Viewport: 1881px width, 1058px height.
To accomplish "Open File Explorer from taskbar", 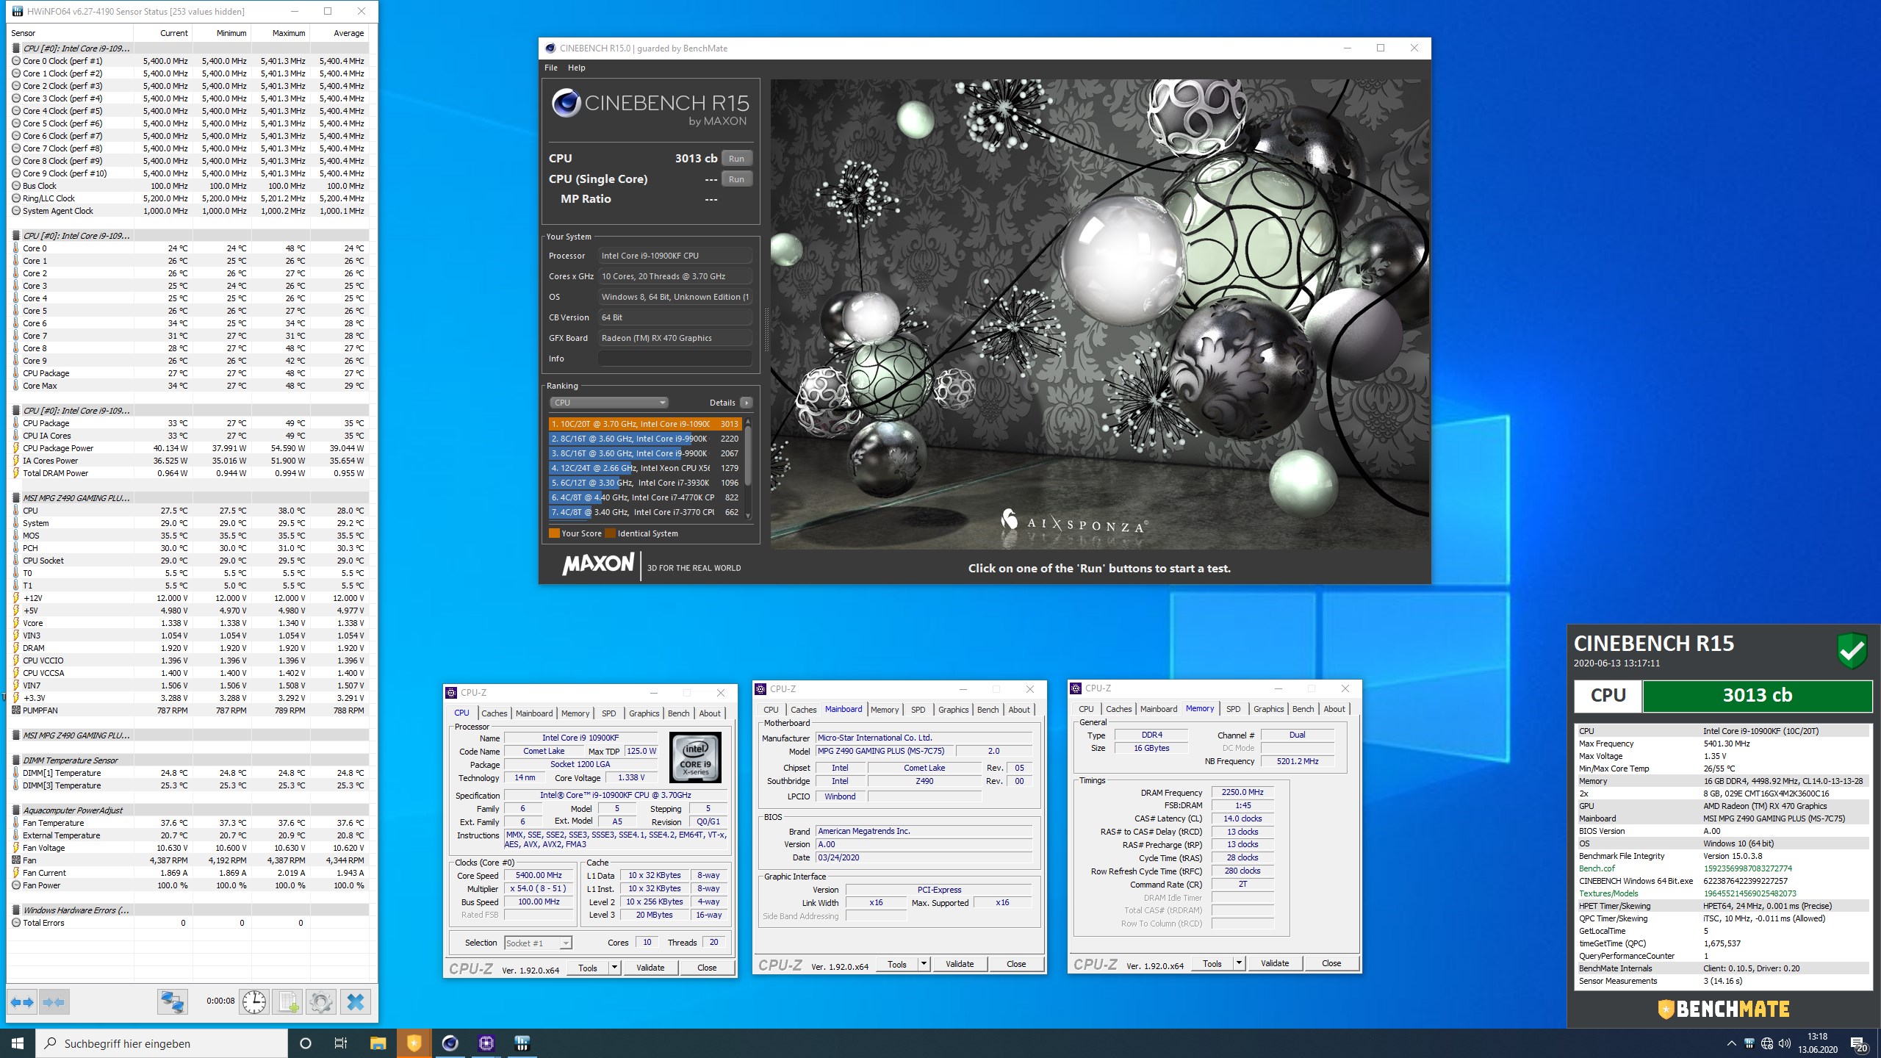I will pyautogui.click(x=378, y=1043).
